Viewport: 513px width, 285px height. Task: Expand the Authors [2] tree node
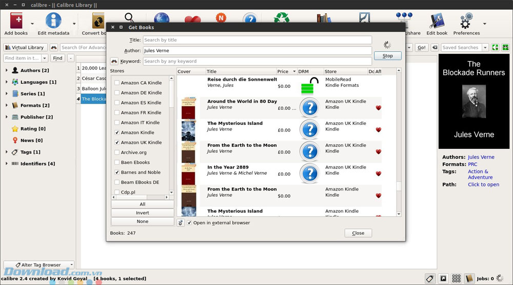click(x=7, y=70)
